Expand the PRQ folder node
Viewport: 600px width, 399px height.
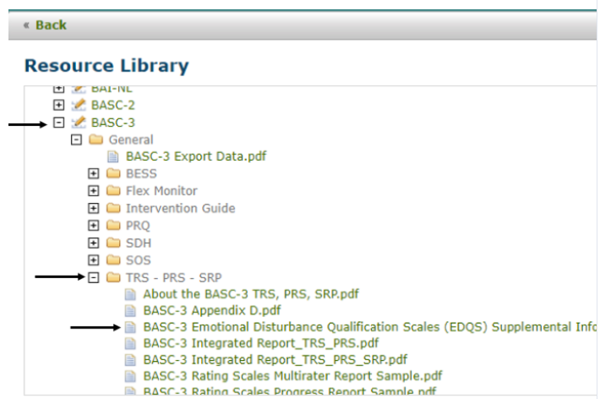point(94,226)
